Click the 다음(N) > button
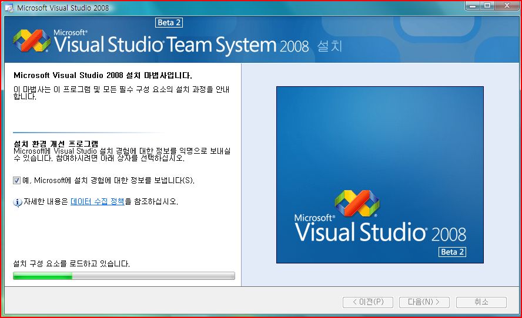 (x=424, y=302)
